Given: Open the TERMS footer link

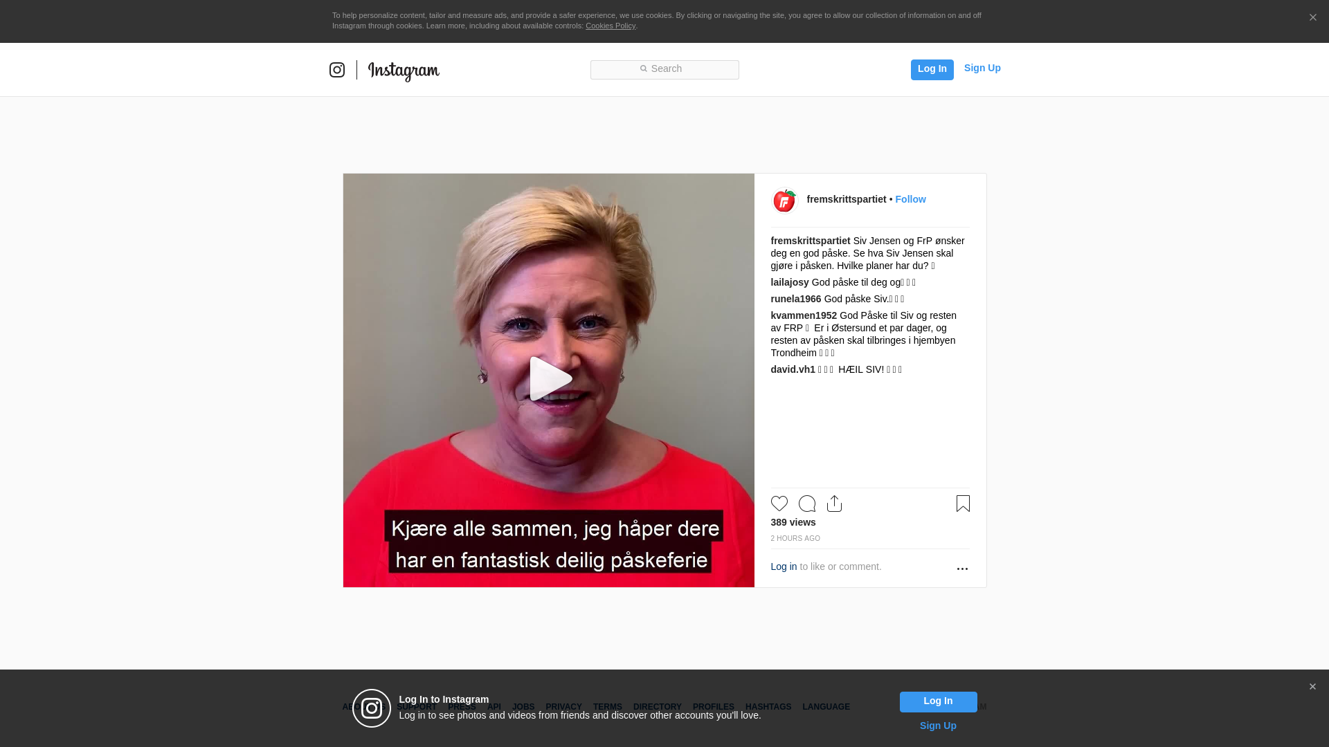Looking at the screenshot, I should click(x=608, y=707).
